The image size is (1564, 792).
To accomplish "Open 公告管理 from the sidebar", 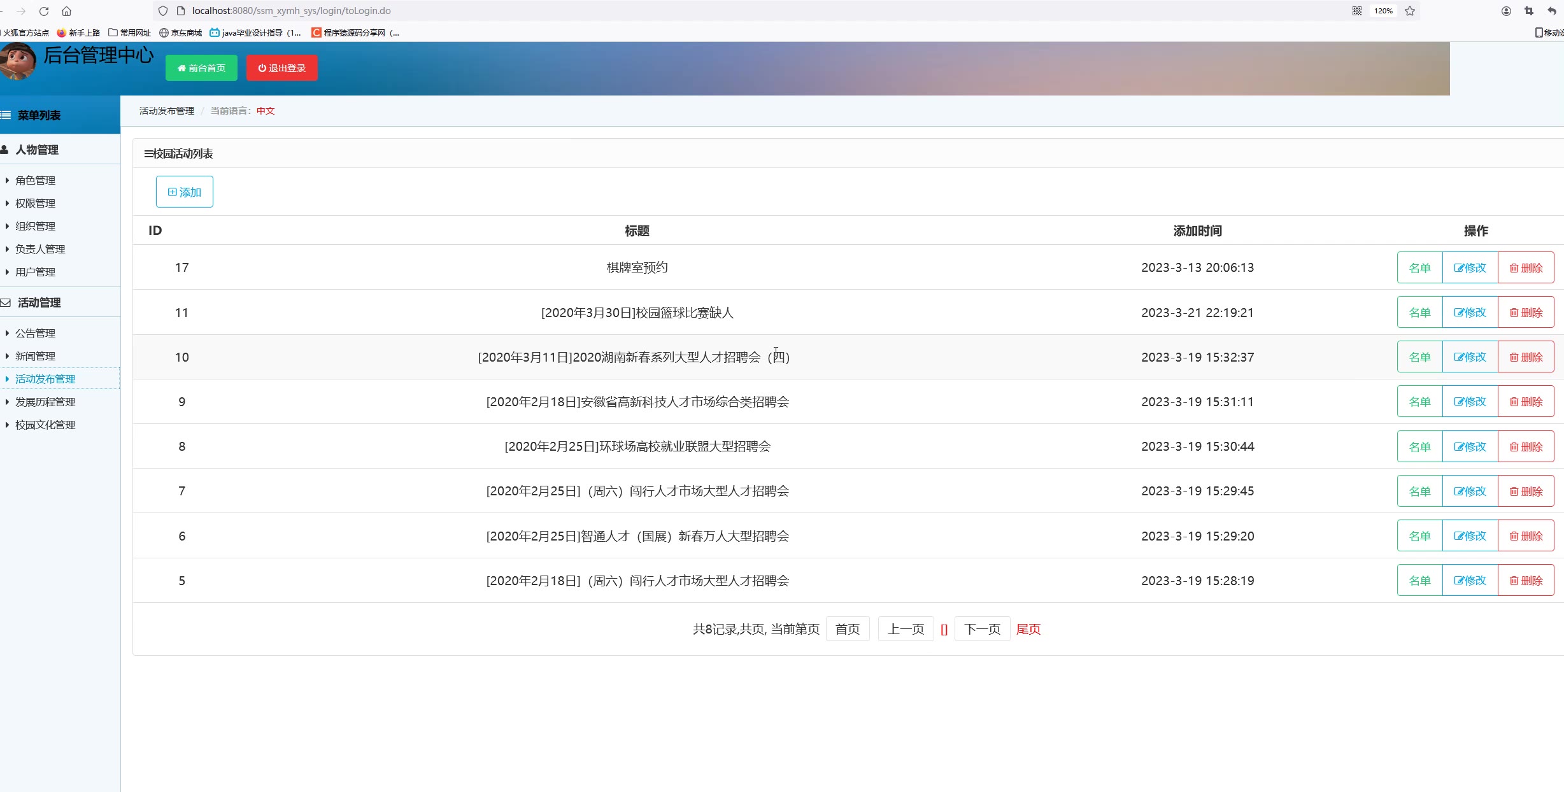I will tap(35, 333).
